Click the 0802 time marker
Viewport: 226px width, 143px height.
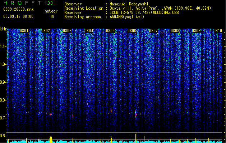46,31
